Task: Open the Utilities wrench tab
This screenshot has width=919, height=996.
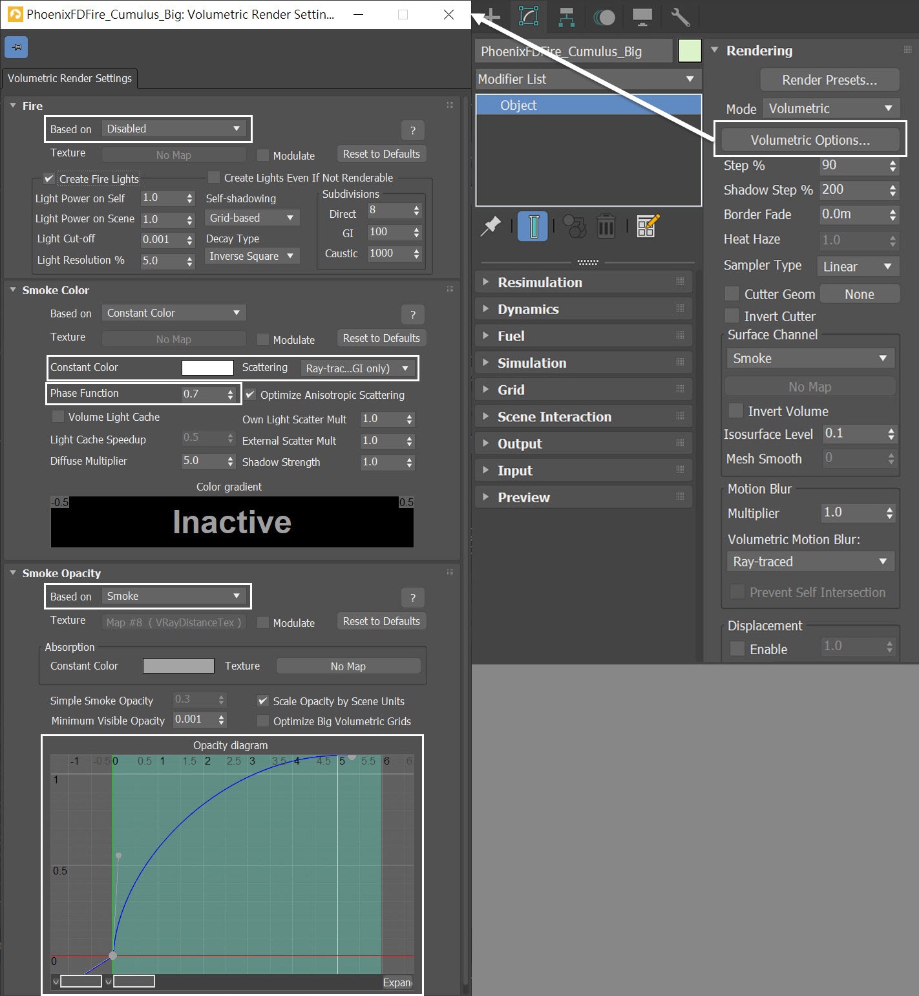Action: coord(680,17)
